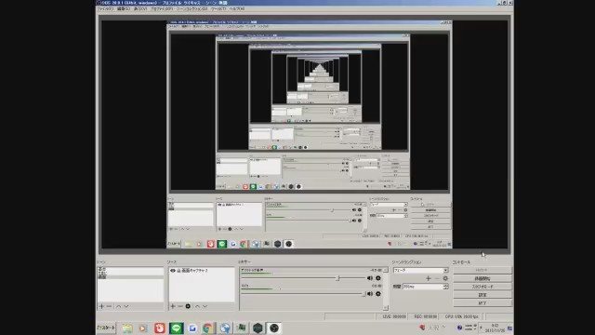The image size is (595, 335).
Task: Remove the selected source with minus icon
Action: coord(180,306)
